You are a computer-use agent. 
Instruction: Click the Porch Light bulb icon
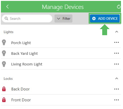coord(4,42)
